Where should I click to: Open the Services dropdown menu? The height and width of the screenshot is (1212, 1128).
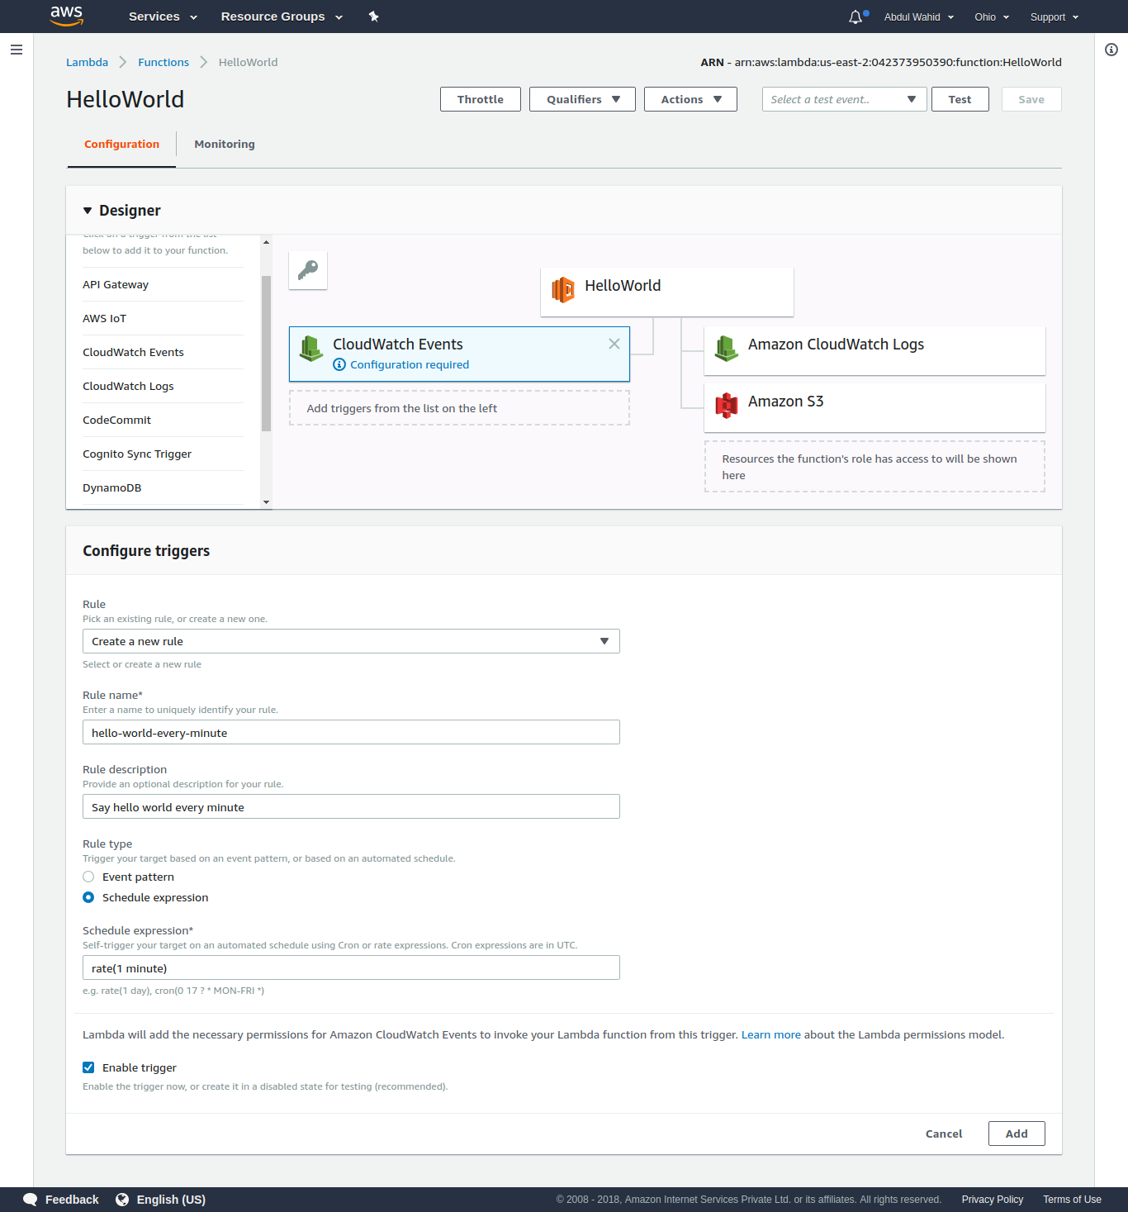[163, 17]
